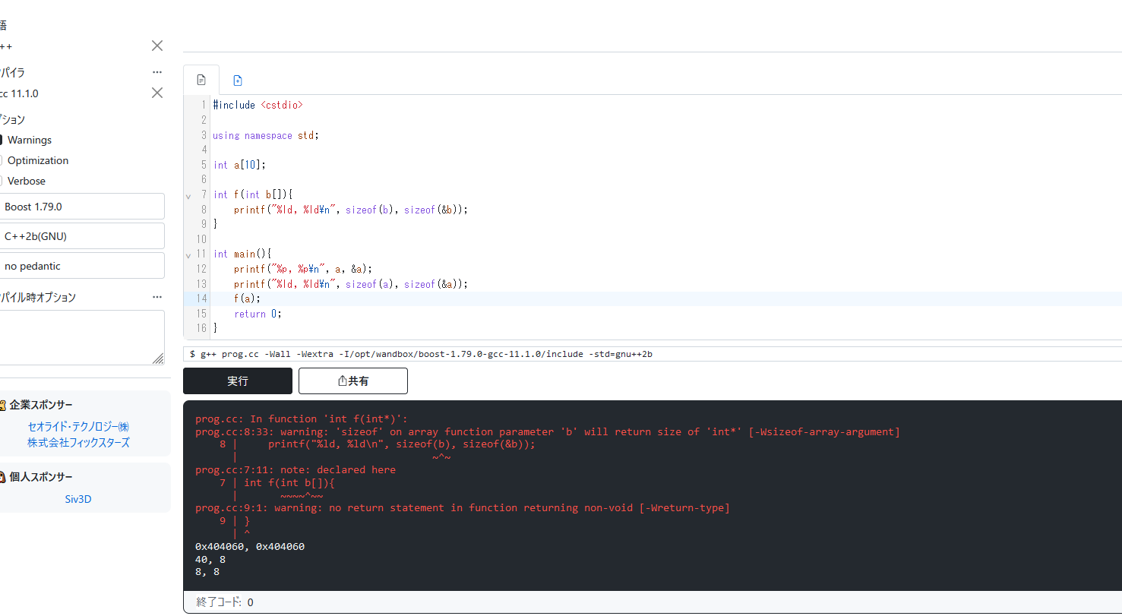Open the compiler section's three-dot menu
The image size is (1122, 616).
157,72
